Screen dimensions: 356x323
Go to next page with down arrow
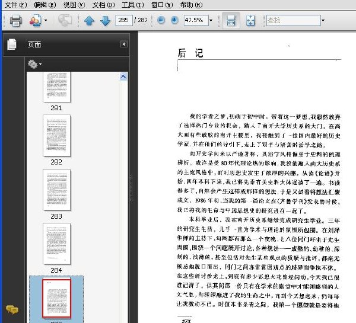105,21
